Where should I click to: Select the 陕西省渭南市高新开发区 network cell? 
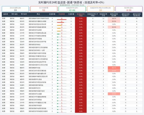point(37,91)
